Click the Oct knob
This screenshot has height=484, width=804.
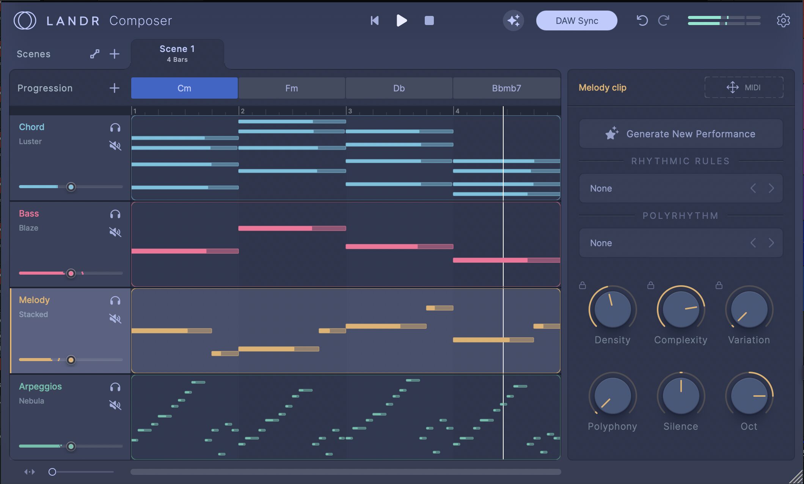coord(749,395)
